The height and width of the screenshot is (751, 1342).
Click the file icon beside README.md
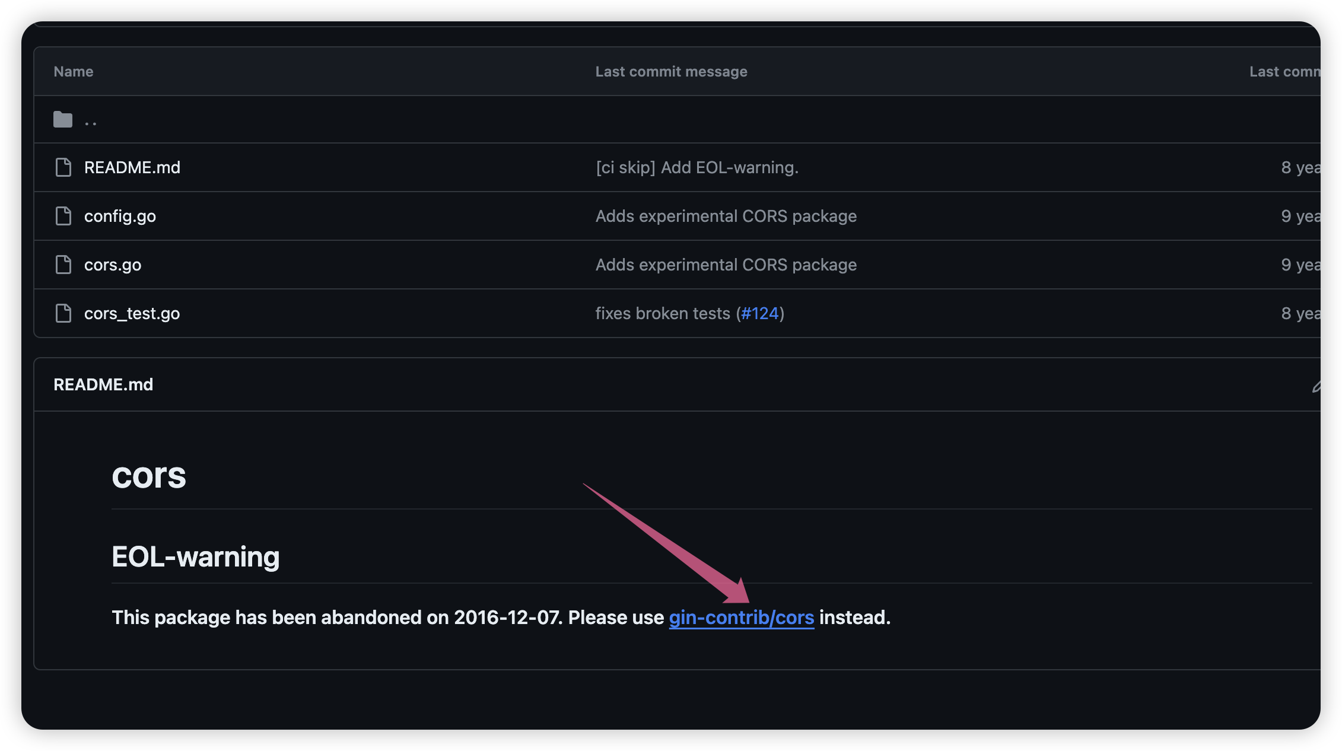click(63, 167)
